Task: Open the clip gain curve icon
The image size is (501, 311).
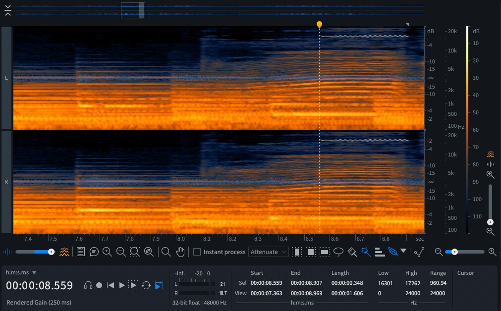Action: pos(419,252)
